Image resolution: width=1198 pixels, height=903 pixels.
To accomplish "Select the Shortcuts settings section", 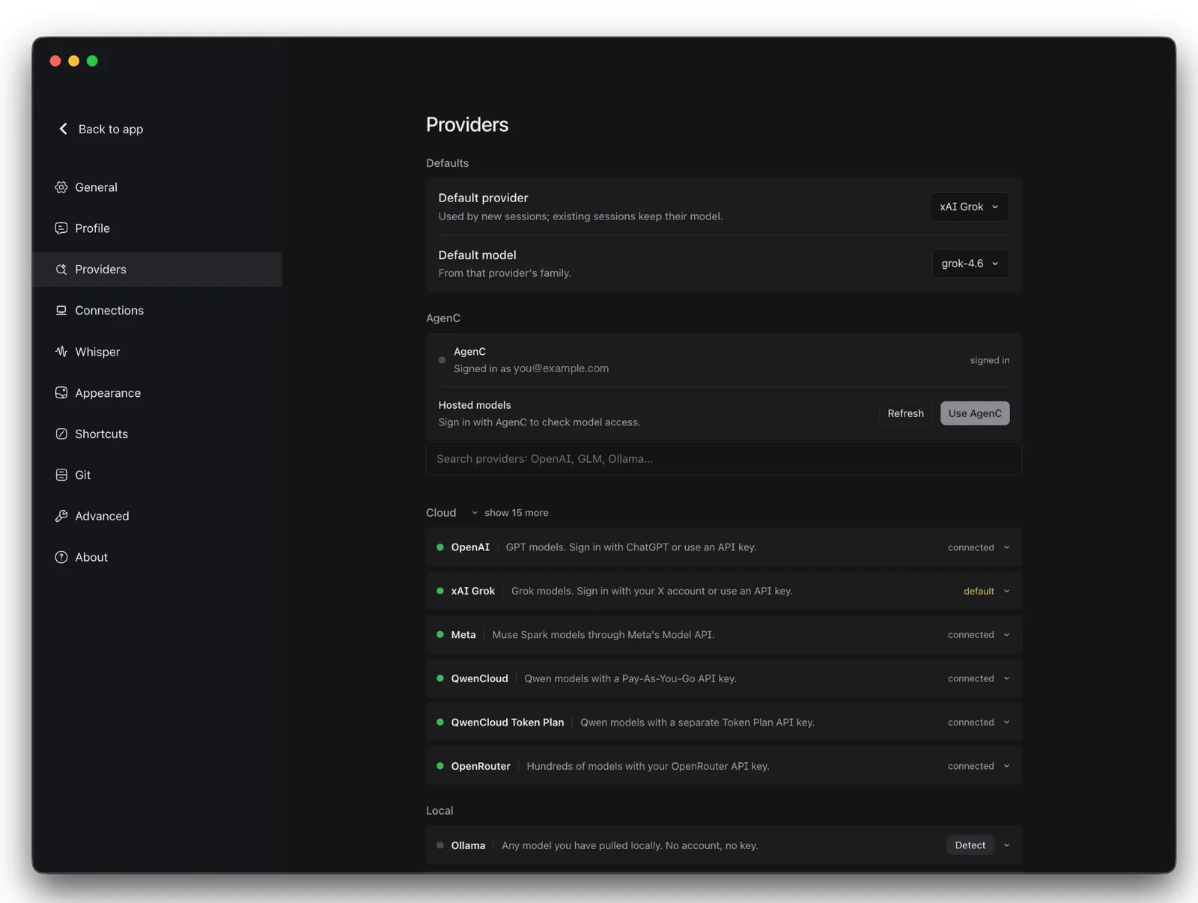I will (157, 434).
